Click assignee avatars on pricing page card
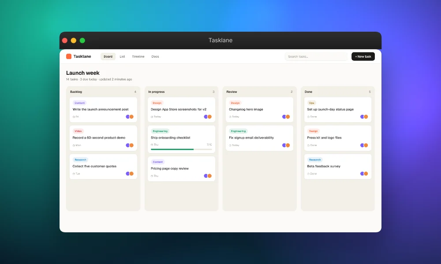The height and width of the screenshot is (264, 441). 208,176
